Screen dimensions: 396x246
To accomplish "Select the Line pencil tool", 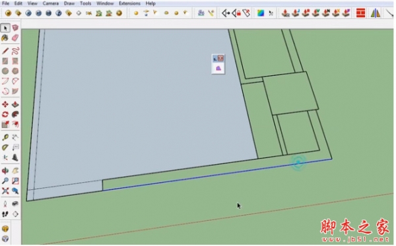I will [5, 51].
